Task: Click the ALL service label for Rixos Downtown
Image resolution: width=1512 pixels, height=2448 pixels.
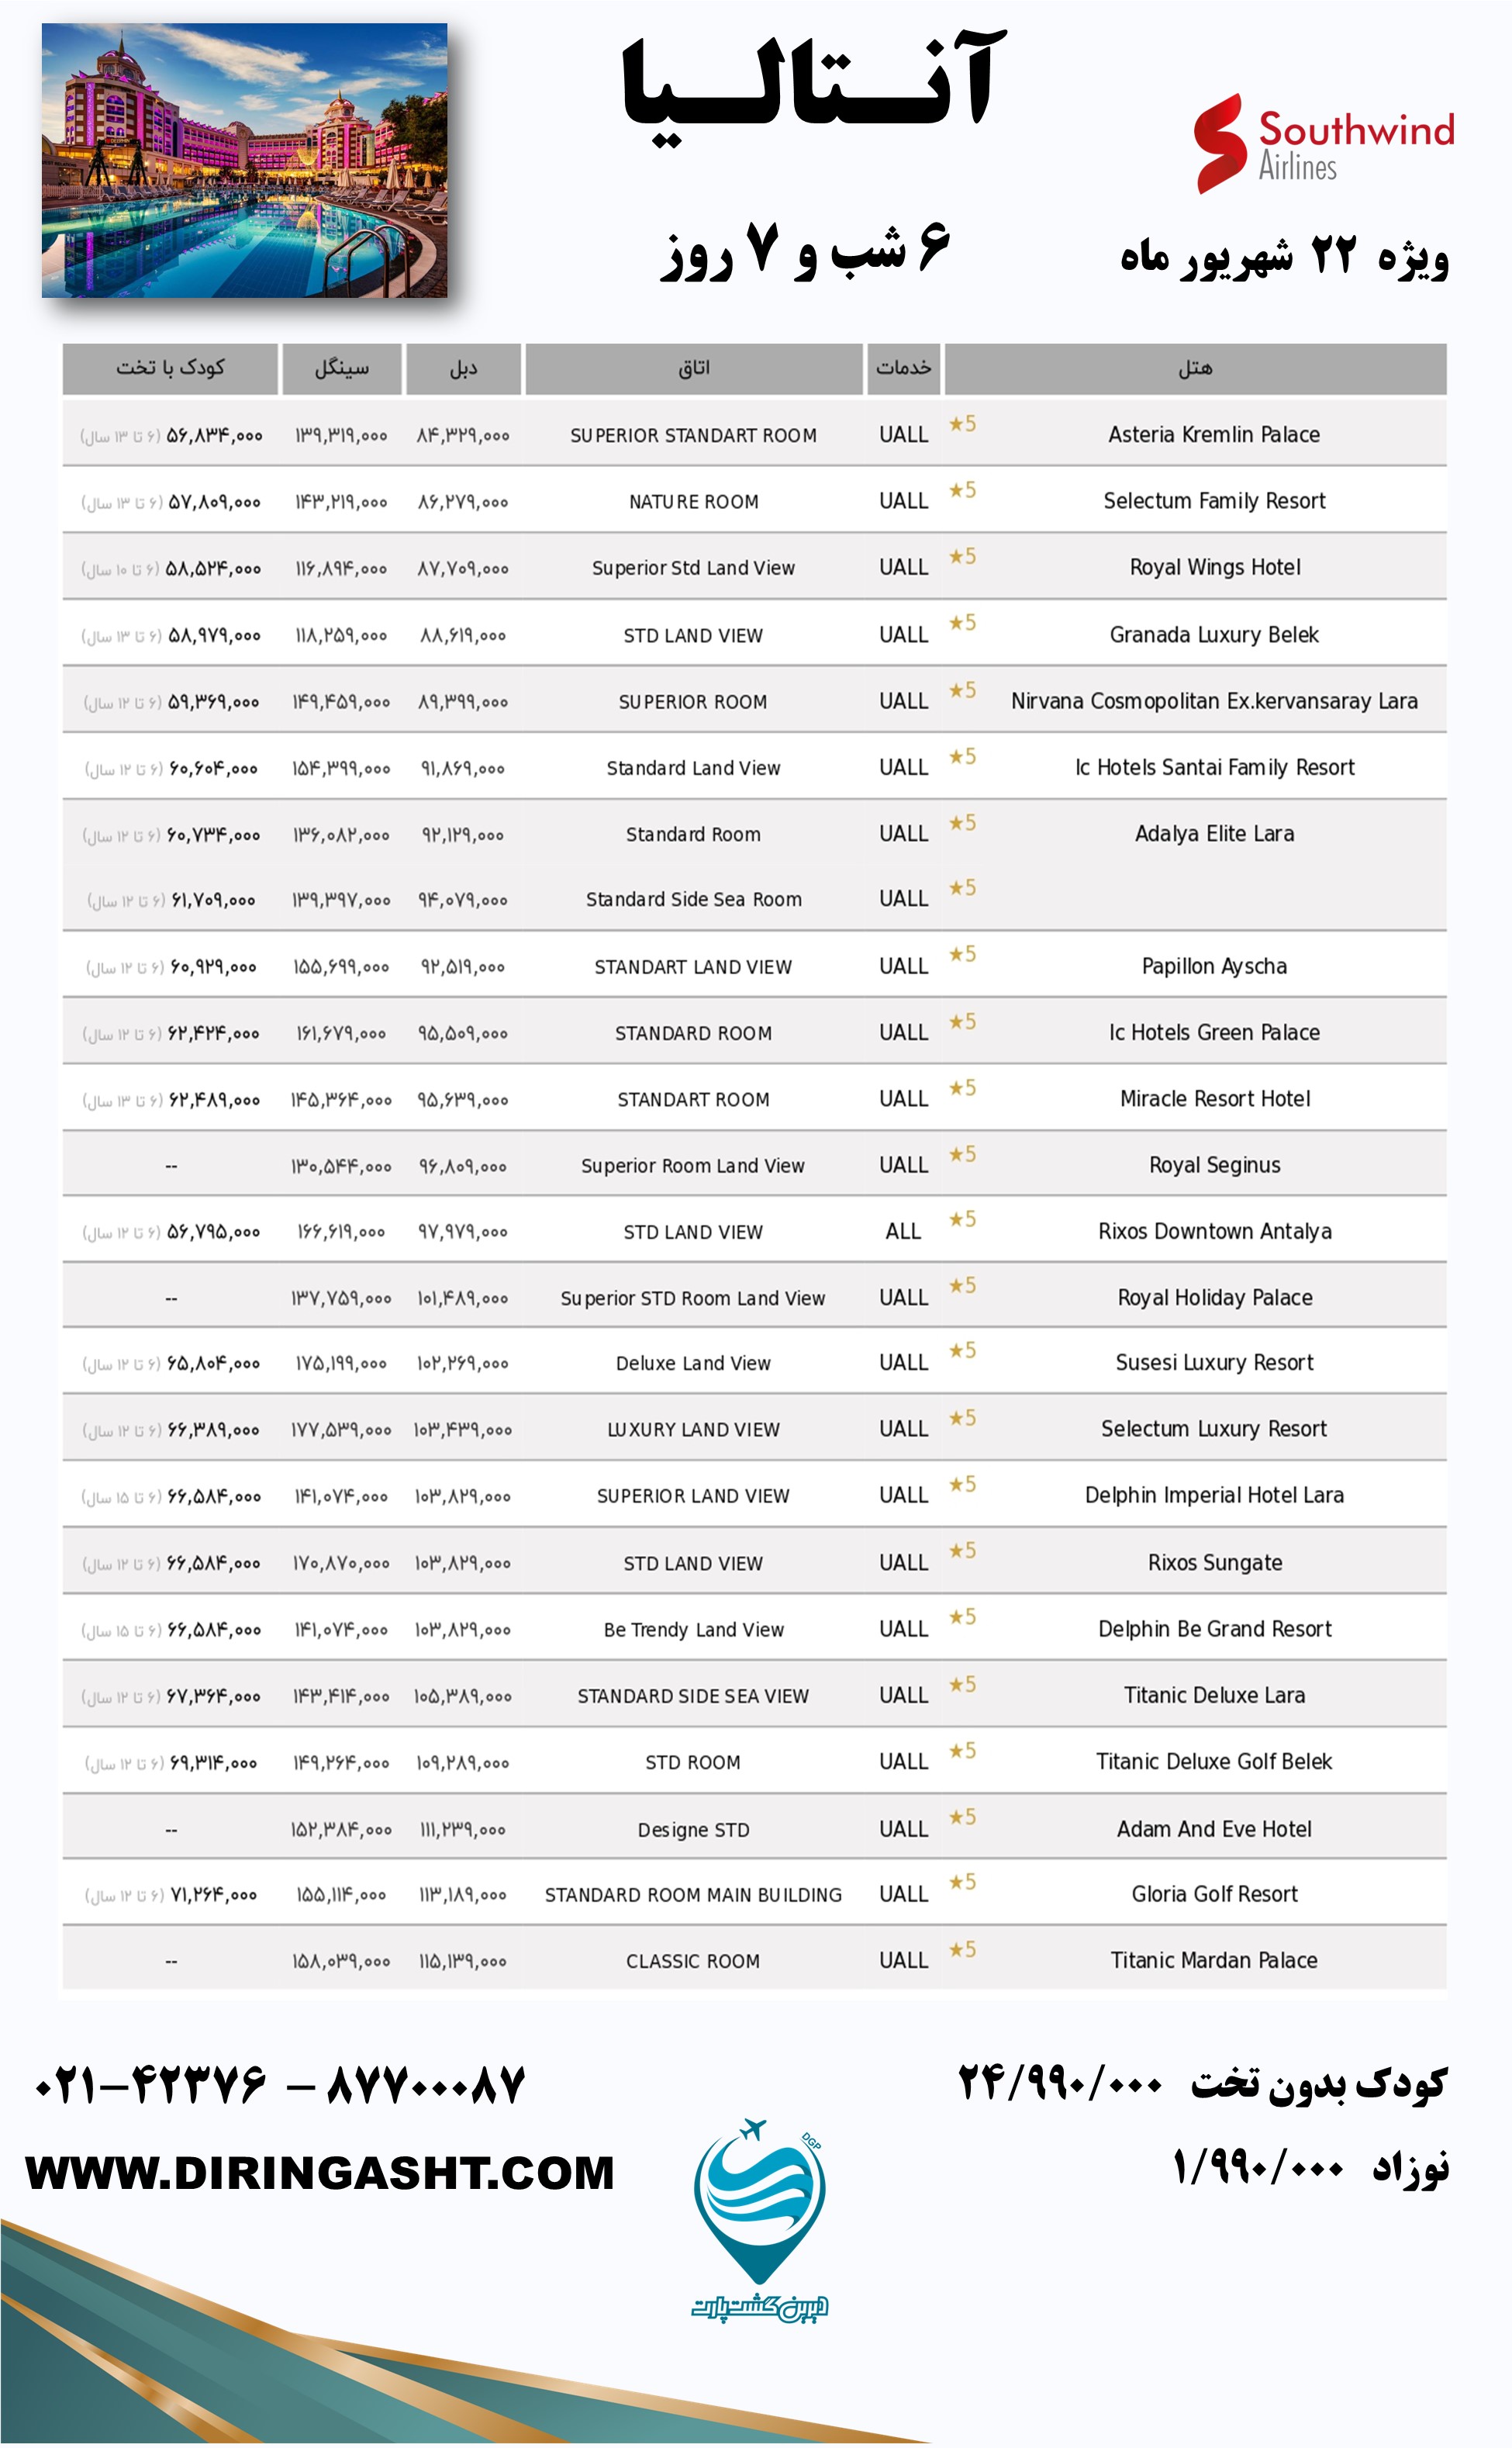Action: (903, 1232)
